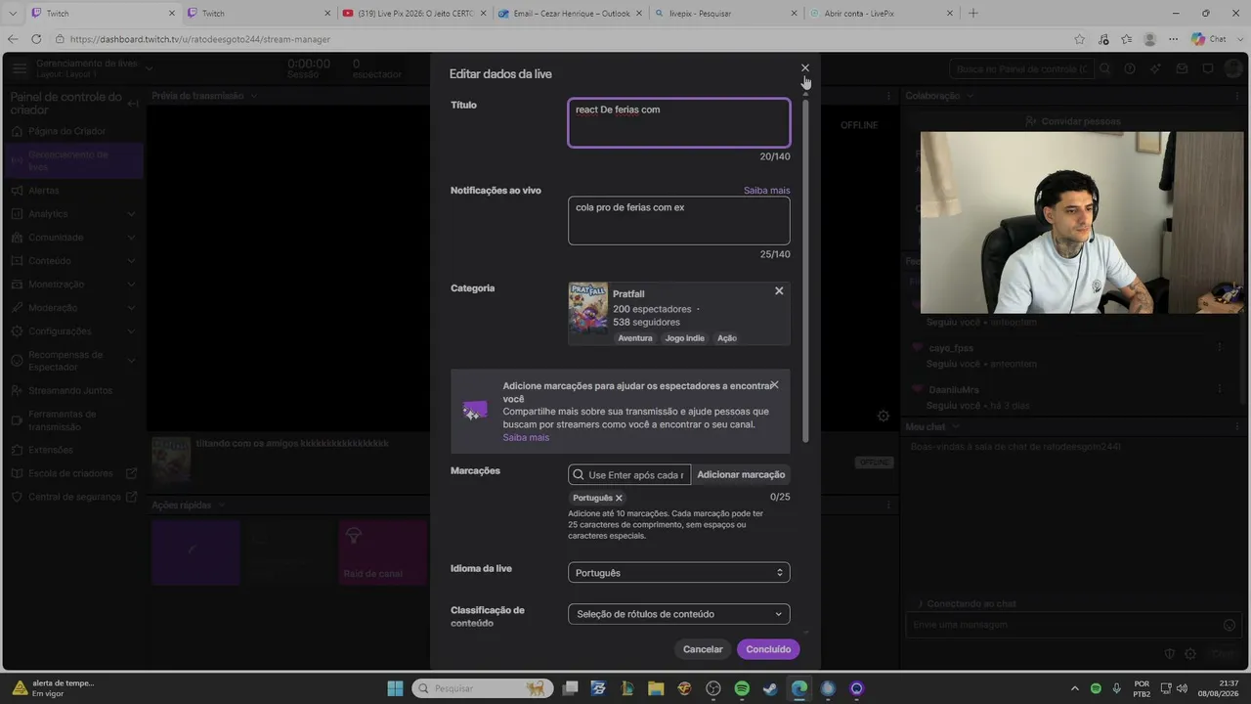Screen dimensions: 1251x704
Task: Switch to the livepix Pesquisar browser tab
Action: 725,14
